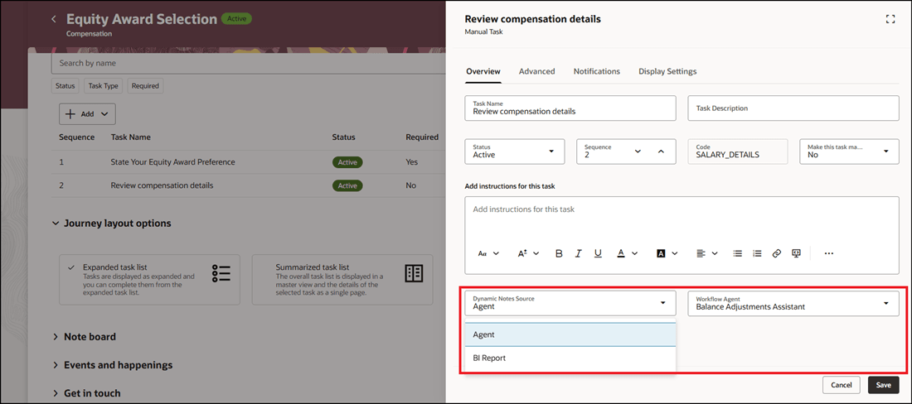Go back using the arrow beside Equity Award Selection
912x404 pixels.
[x=54, y=19]
